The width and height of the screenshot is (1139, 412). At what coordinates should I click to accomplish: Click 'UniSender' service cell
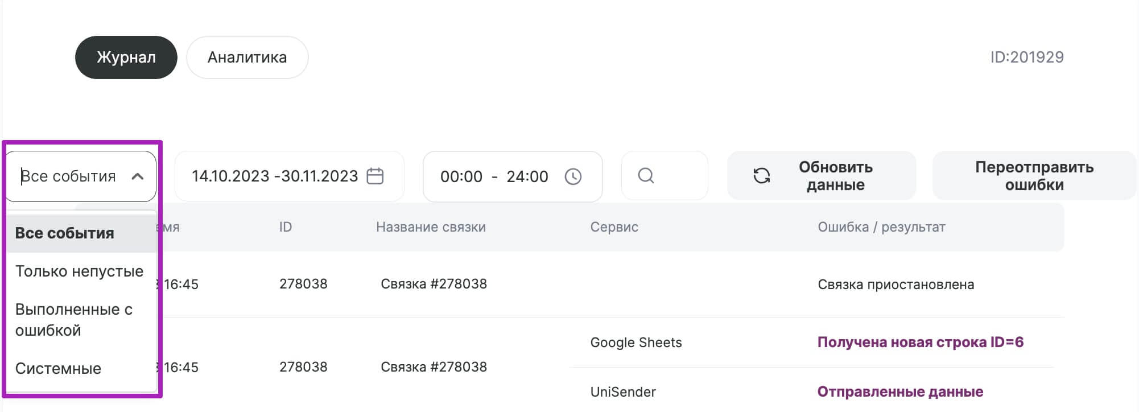[623, 392]
